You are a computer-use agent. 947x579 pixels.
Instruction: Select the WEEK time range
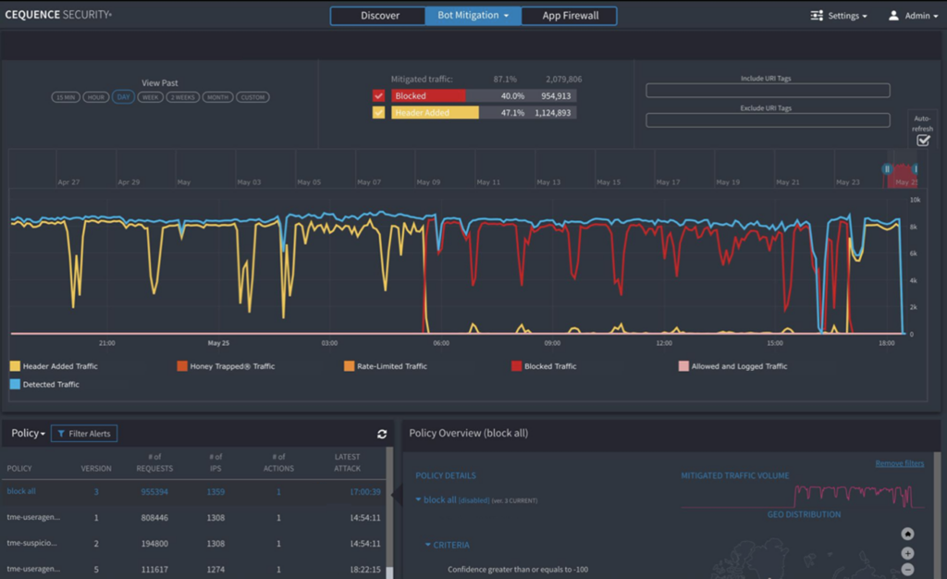tap(149, 96)
